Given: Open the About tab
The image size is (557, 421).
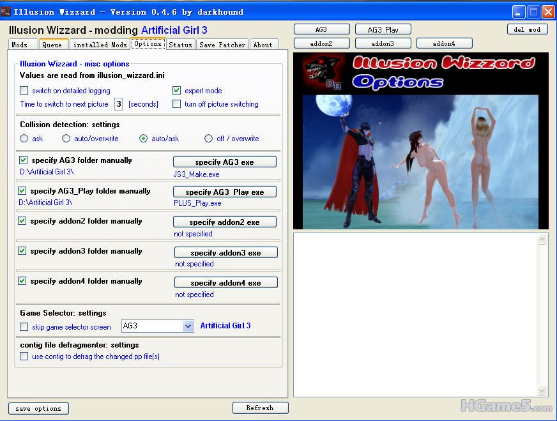Looking at the screenshot, I should pyautogui.click(x=264, y=45).
